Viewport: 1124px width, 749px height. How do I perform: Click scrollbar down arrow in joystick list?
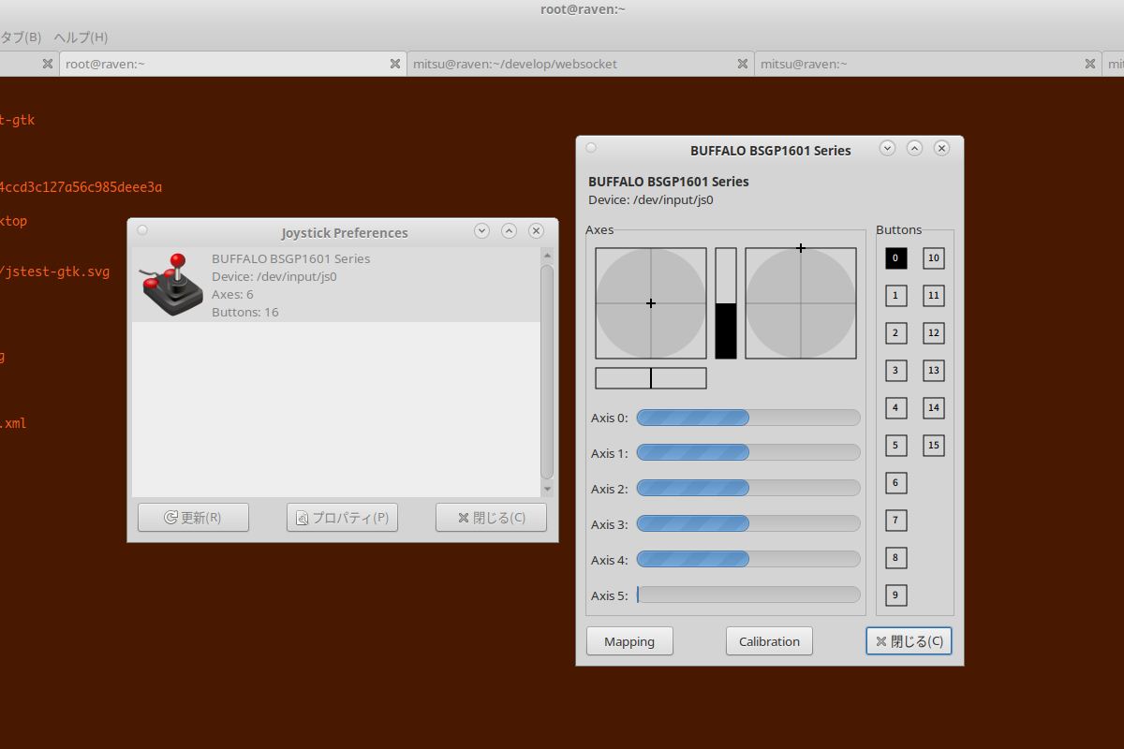coord(547,489)
